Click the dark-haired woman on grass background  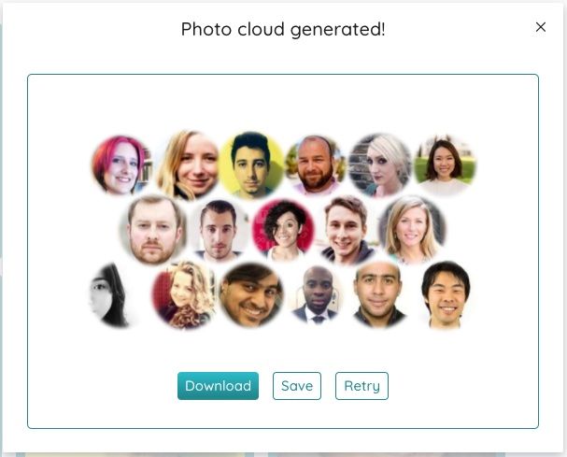coord(445,165)
